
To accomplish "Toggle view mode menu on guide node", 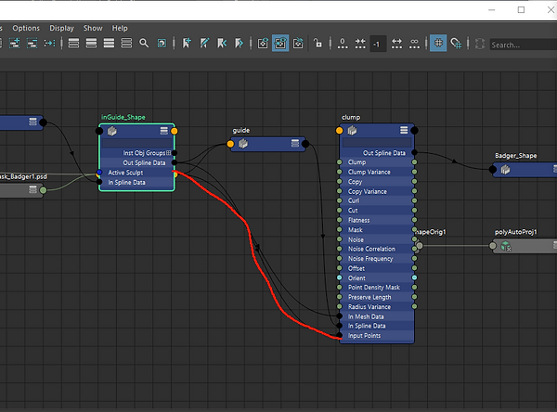I will pyautogui.click(x=295, y=143).
